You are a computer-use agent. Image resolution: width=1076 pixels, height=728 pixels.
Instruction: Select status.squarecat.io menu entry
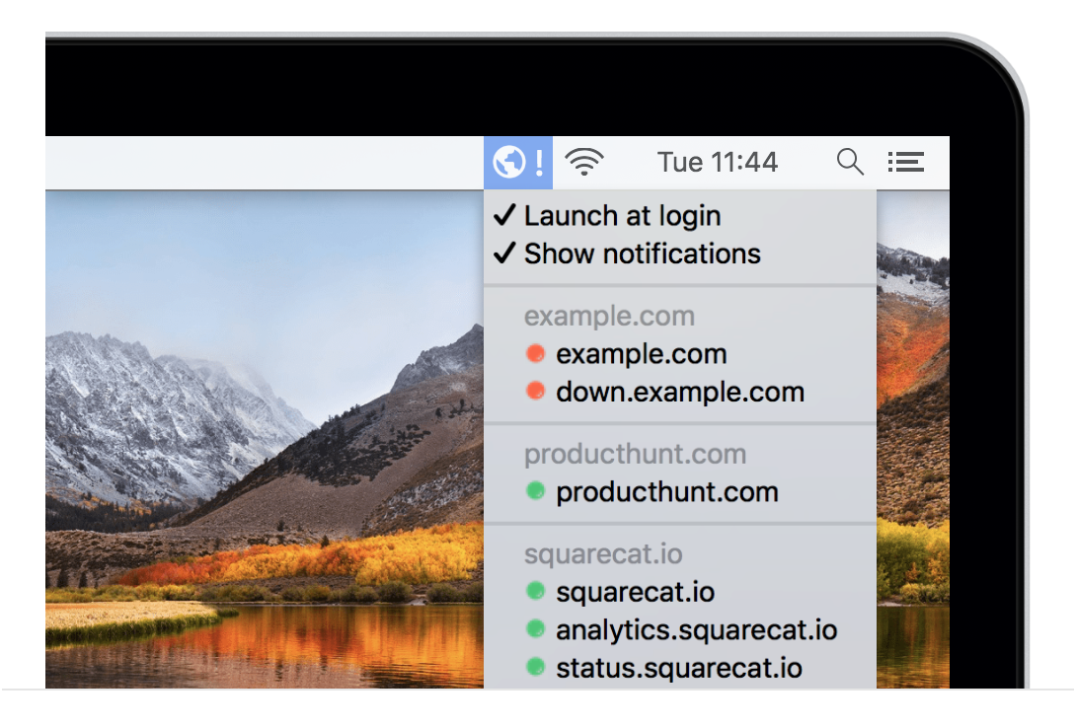(680, 668)
